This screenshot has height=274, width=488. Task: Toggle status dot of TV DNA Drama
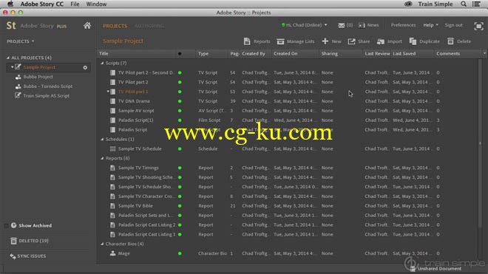tap(180, 101)
